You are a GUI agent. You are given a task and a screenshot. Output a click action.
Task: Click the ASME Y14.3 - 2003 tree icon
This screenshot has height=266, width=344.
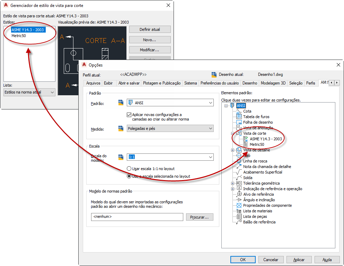(x=246, y=139)
